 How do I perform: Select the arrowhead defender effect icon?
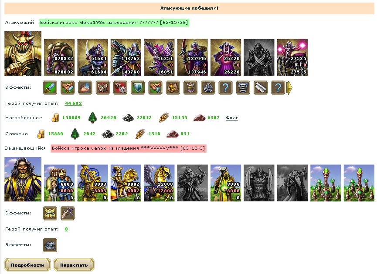68,213
